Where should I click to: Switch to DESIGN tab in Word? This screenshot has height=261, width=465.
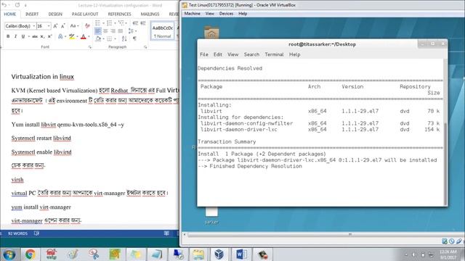(x=55, y=14)
